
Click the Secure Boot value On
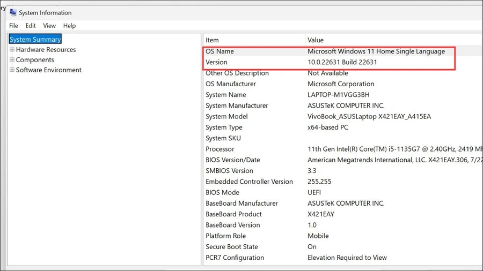click(312, 247)
